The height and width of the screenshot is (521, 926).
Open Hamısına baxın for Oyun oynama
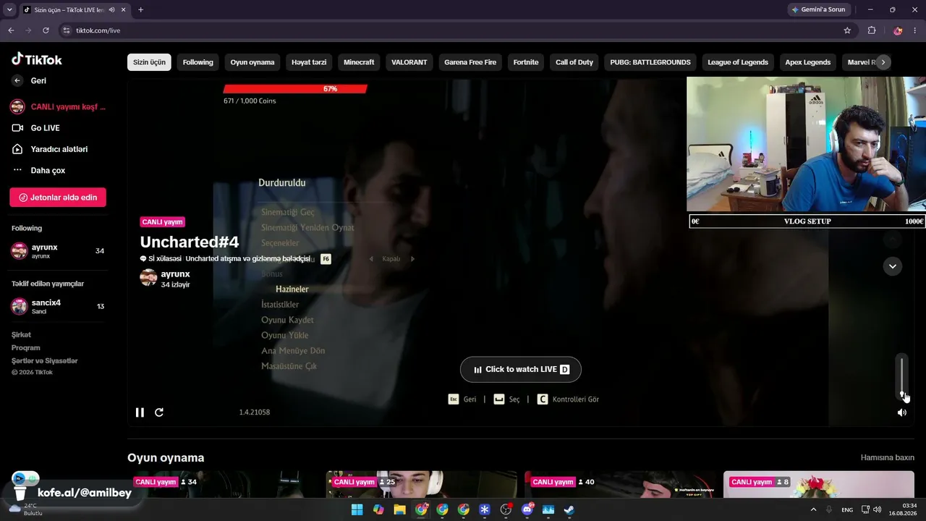888,458
